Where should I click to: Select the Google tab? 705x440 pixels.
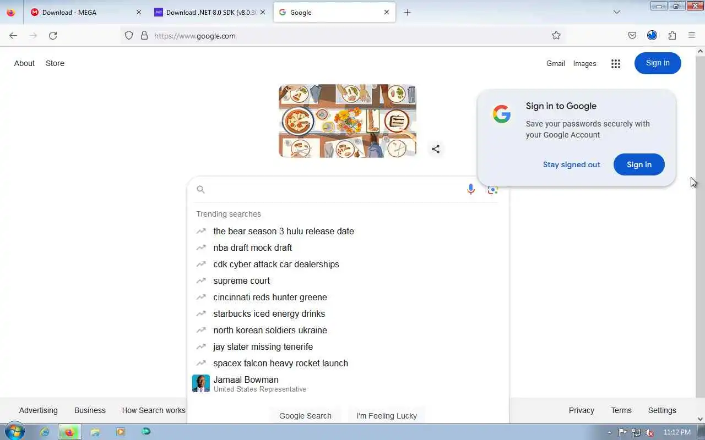(334, 12)
